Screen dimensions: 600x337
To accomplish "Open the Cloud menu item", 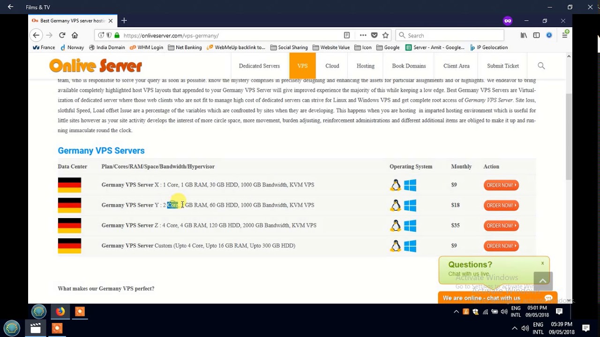I will [x=332, y=66].
